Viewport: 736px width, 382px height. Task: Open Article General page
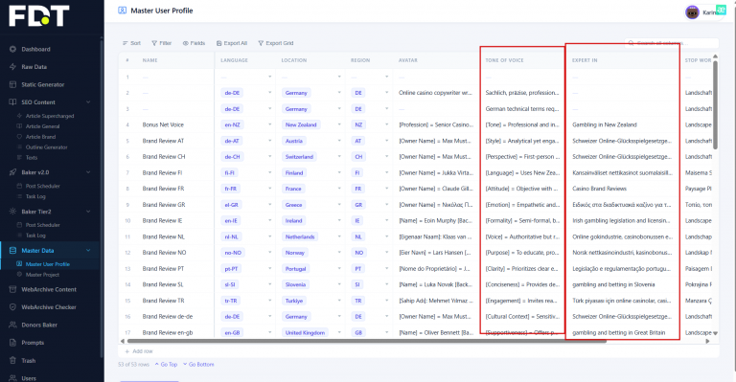(x=42, y=126)
